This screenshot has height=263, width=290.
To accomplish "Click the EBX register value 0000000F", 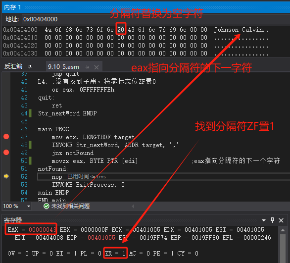I will point(95,230).
